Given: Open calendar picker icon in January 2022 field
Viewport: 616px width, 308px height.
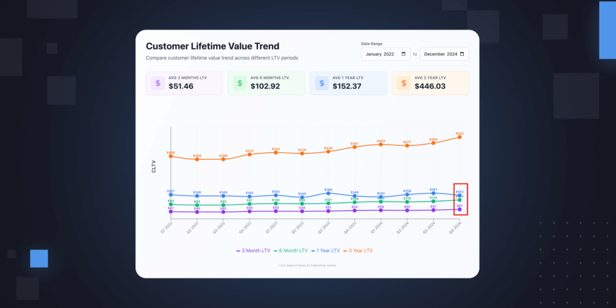Looking at the screenshot, I should click(x=404, y=54).
